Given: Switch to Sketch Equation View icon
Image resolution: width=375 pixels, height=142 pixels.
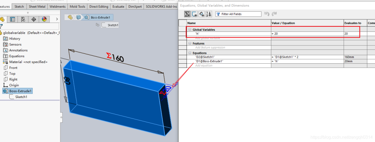Looking at the screenshot, I should click(x=195, y=14).
